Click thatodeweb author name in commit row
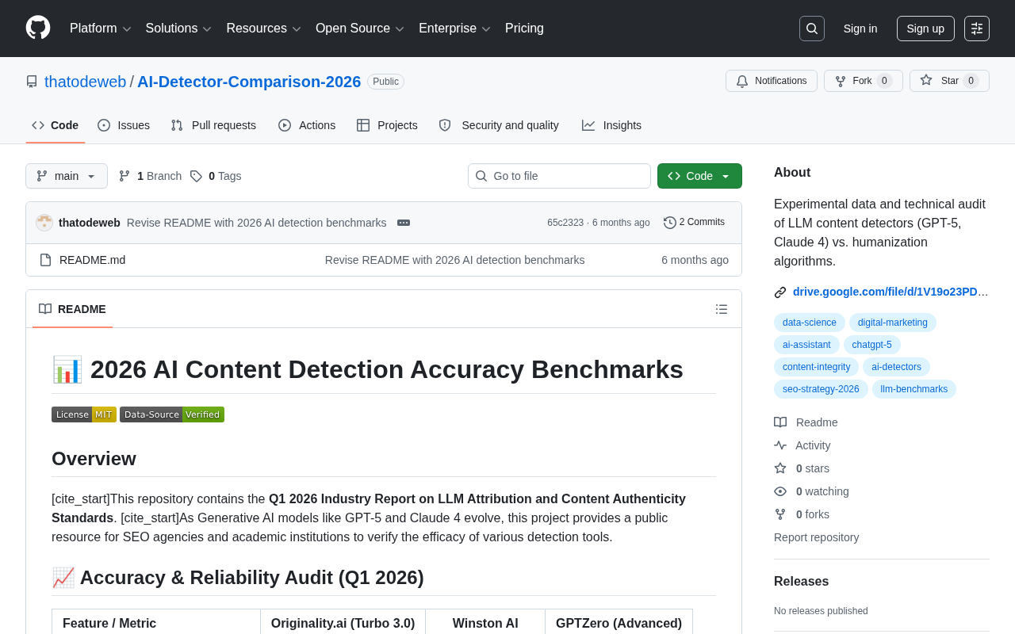 pos(90,223)
